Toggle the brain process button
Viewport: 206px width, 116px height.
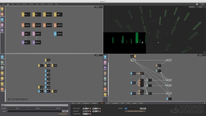[x=17, y=108]
